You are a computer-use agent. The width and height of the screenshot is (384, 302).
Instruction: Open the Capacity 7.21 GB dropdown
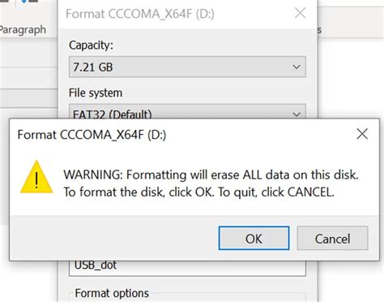tap(187, 67)
